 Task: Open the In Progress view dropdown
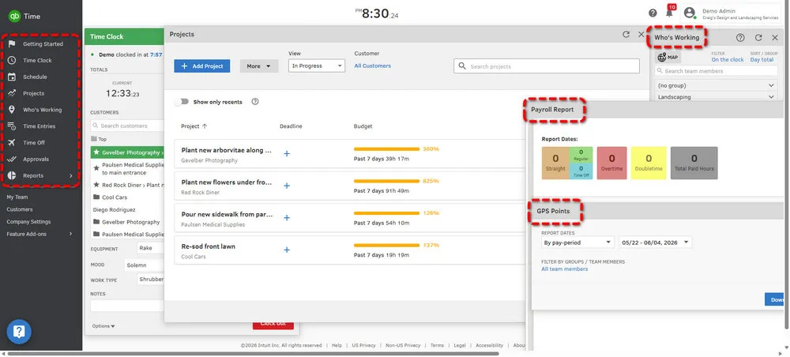[x=317, y=66]
